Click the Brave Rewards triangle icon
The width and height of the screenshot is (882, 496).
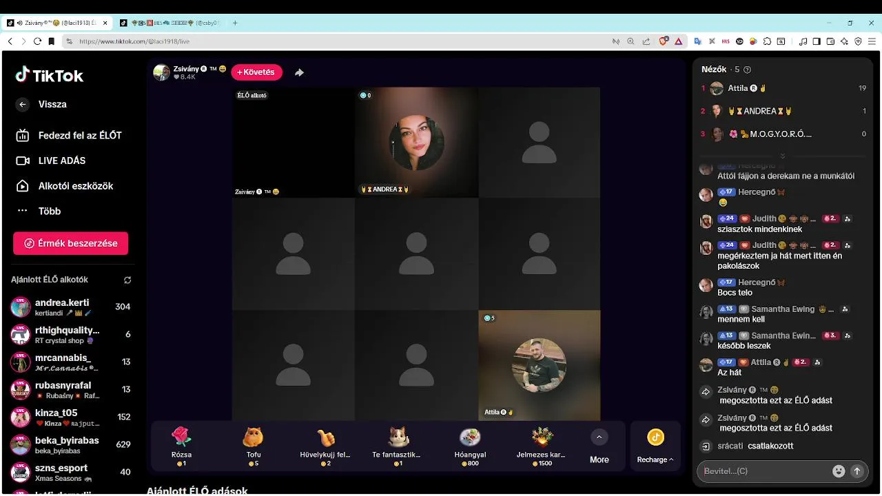click(x=678, y=41)
